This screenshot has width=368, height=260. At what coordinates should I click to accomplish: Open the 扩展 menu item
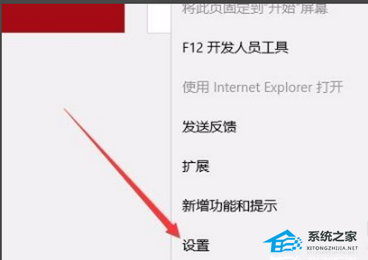coord(196,166)
